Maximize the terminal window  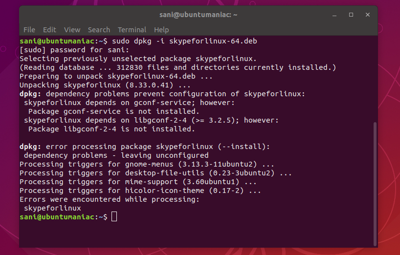351,15
